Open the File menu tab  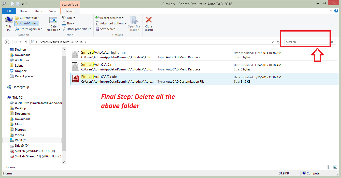click(9, 11)
